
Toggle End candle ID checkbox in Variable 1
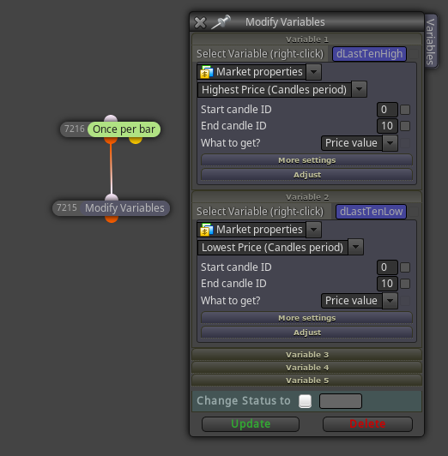[x=405, y=126]
